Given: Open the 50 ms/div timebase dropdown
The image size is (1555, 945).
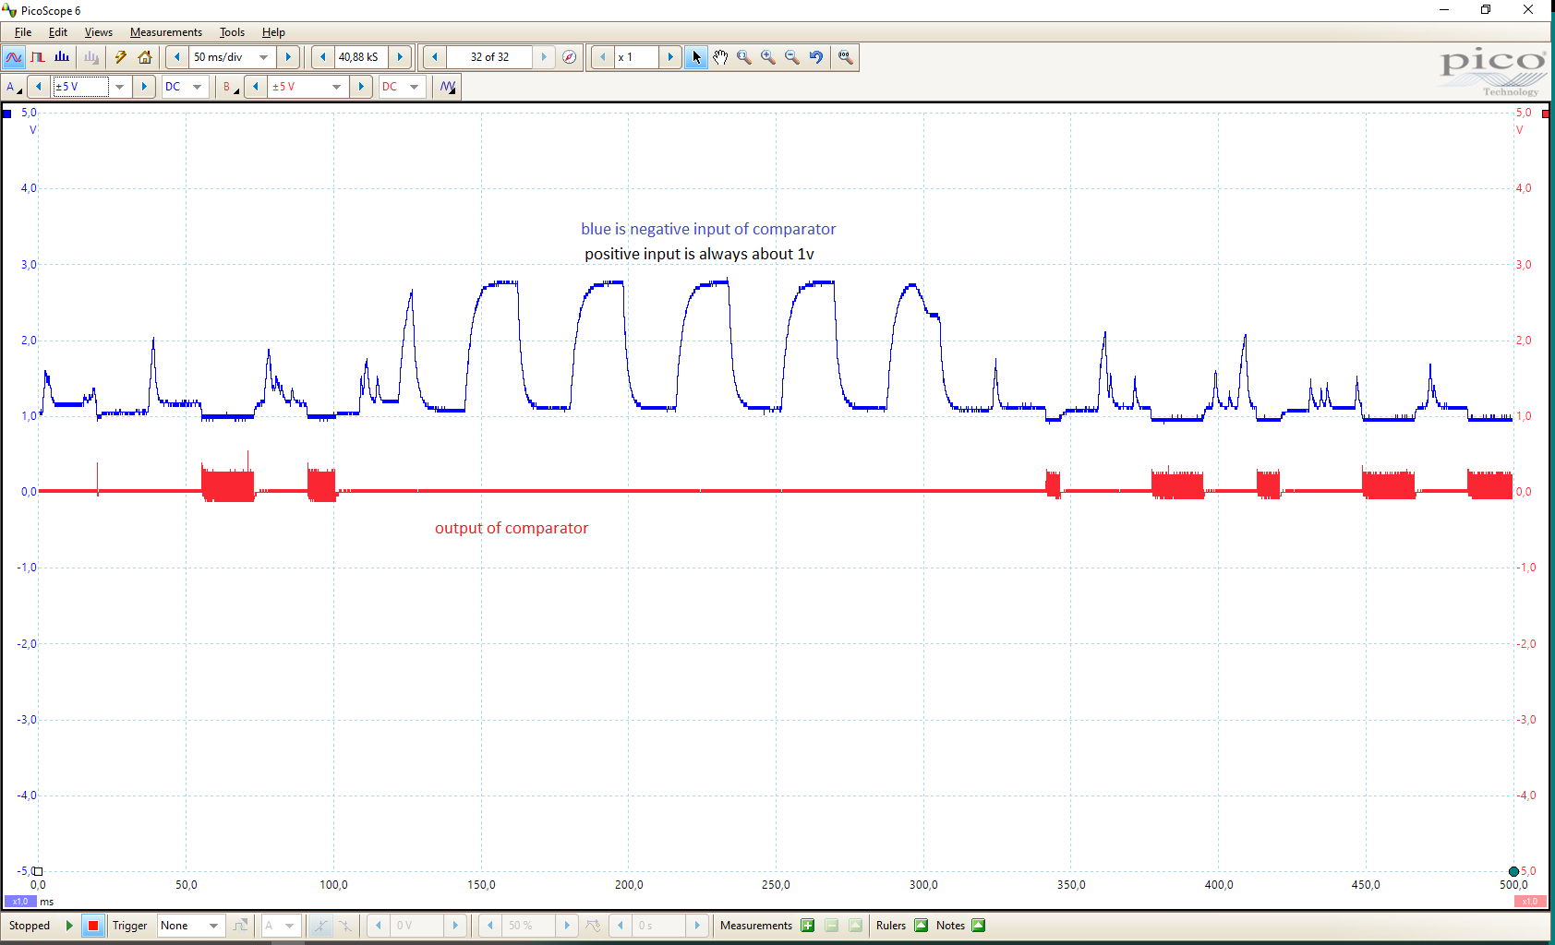Looking at the screenshot, I should pos(264,57).
